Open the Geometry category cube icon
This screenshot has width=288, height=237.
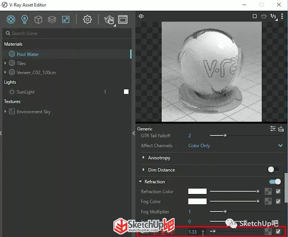tap(38, 20)
